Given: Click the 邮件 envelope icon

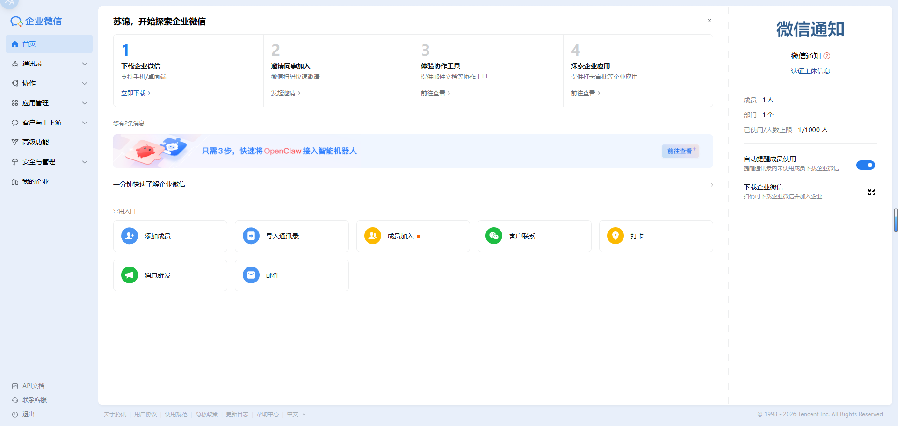Looking at the screenshot, I should click(x=251, y=275).
